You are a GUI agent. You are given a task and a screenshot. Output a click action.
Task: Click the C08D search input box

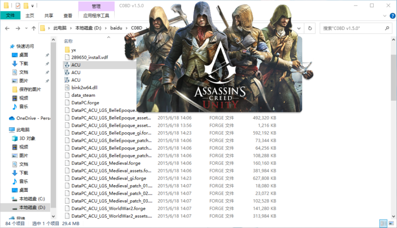pyautogui.click(x=355, y=28)
